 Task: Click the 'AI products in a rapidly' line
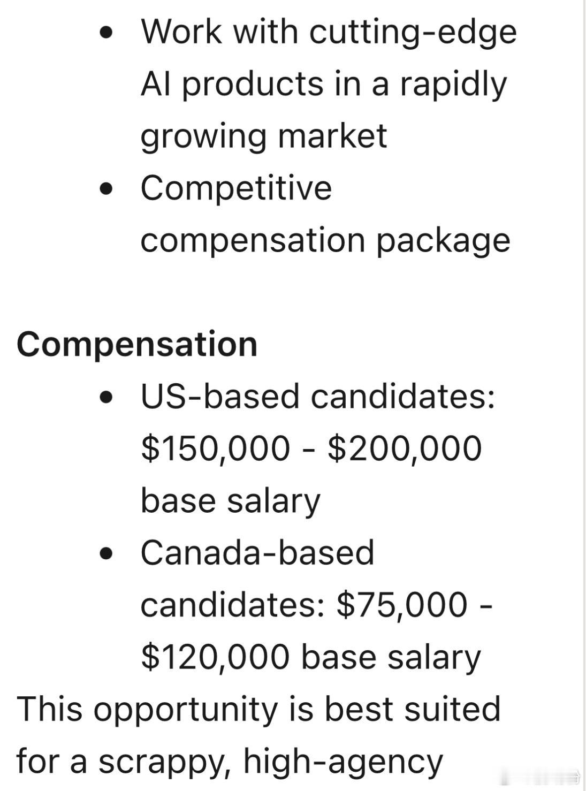click(x=323, y=85)
